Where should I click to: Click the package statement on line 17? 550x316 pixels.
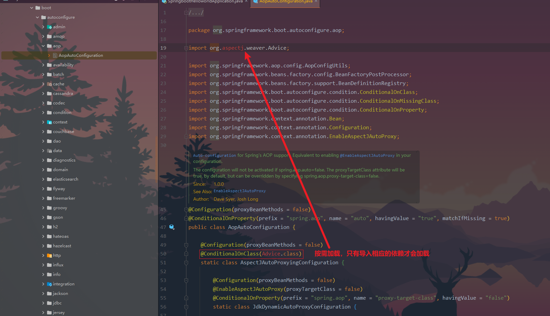pos(266,30)
